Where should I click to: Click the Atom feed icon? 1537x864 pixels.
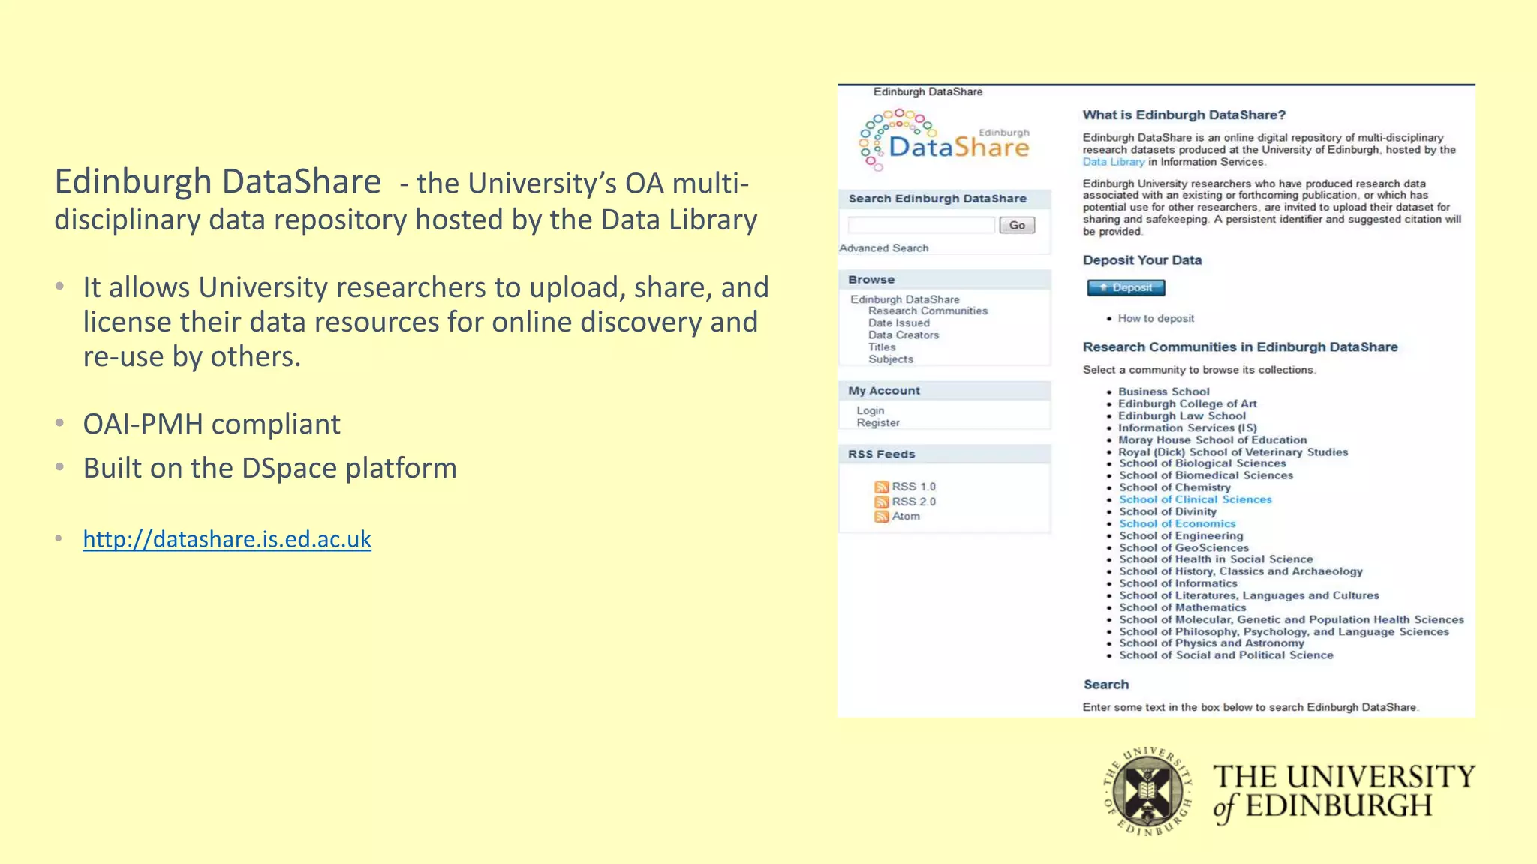click(882, 517)
